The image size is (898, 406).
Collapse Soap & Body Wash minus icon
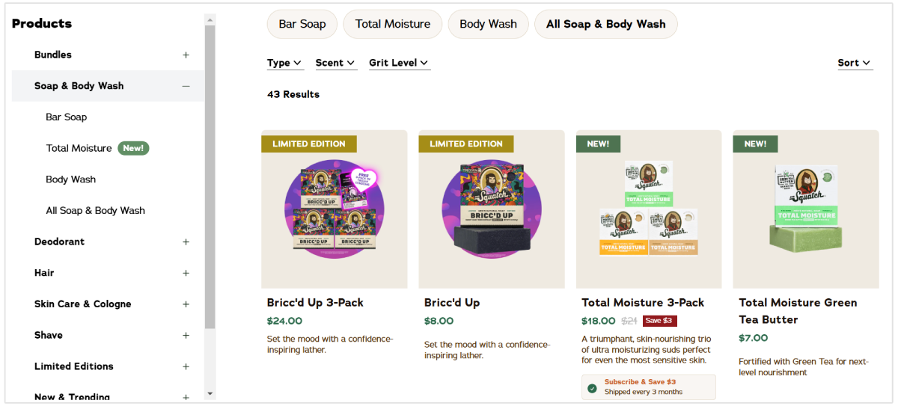click(186, 86)
